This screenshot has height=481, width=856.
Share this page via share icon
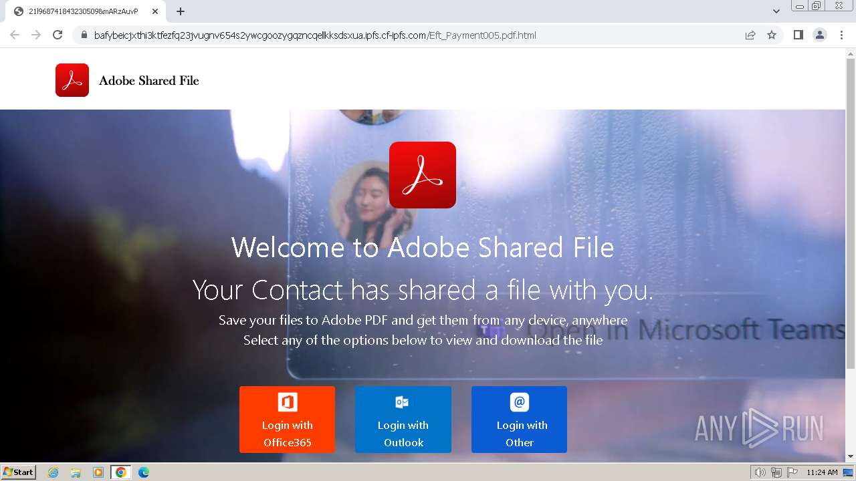(750, 35)
